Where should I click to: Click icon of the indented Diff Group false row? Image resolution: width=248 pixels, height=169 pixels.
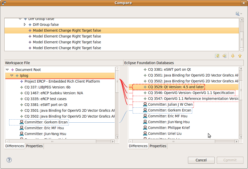coord(30,25)
